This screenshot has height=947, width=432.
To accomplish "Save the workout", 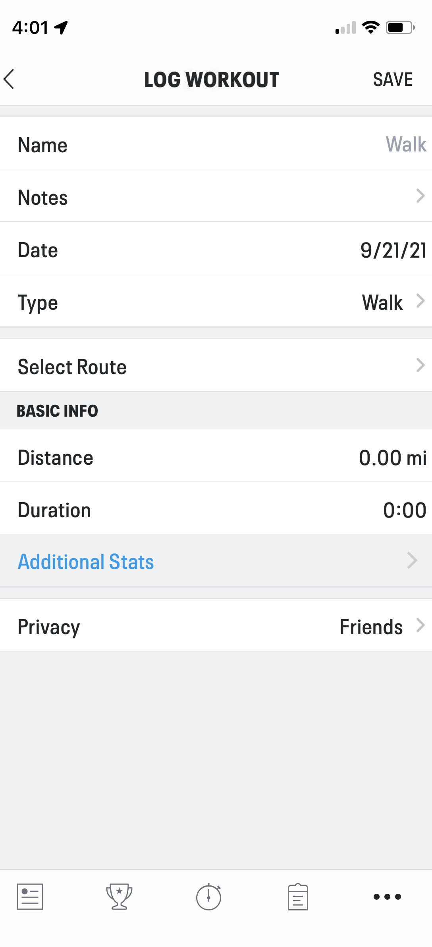I will point(393,80).
